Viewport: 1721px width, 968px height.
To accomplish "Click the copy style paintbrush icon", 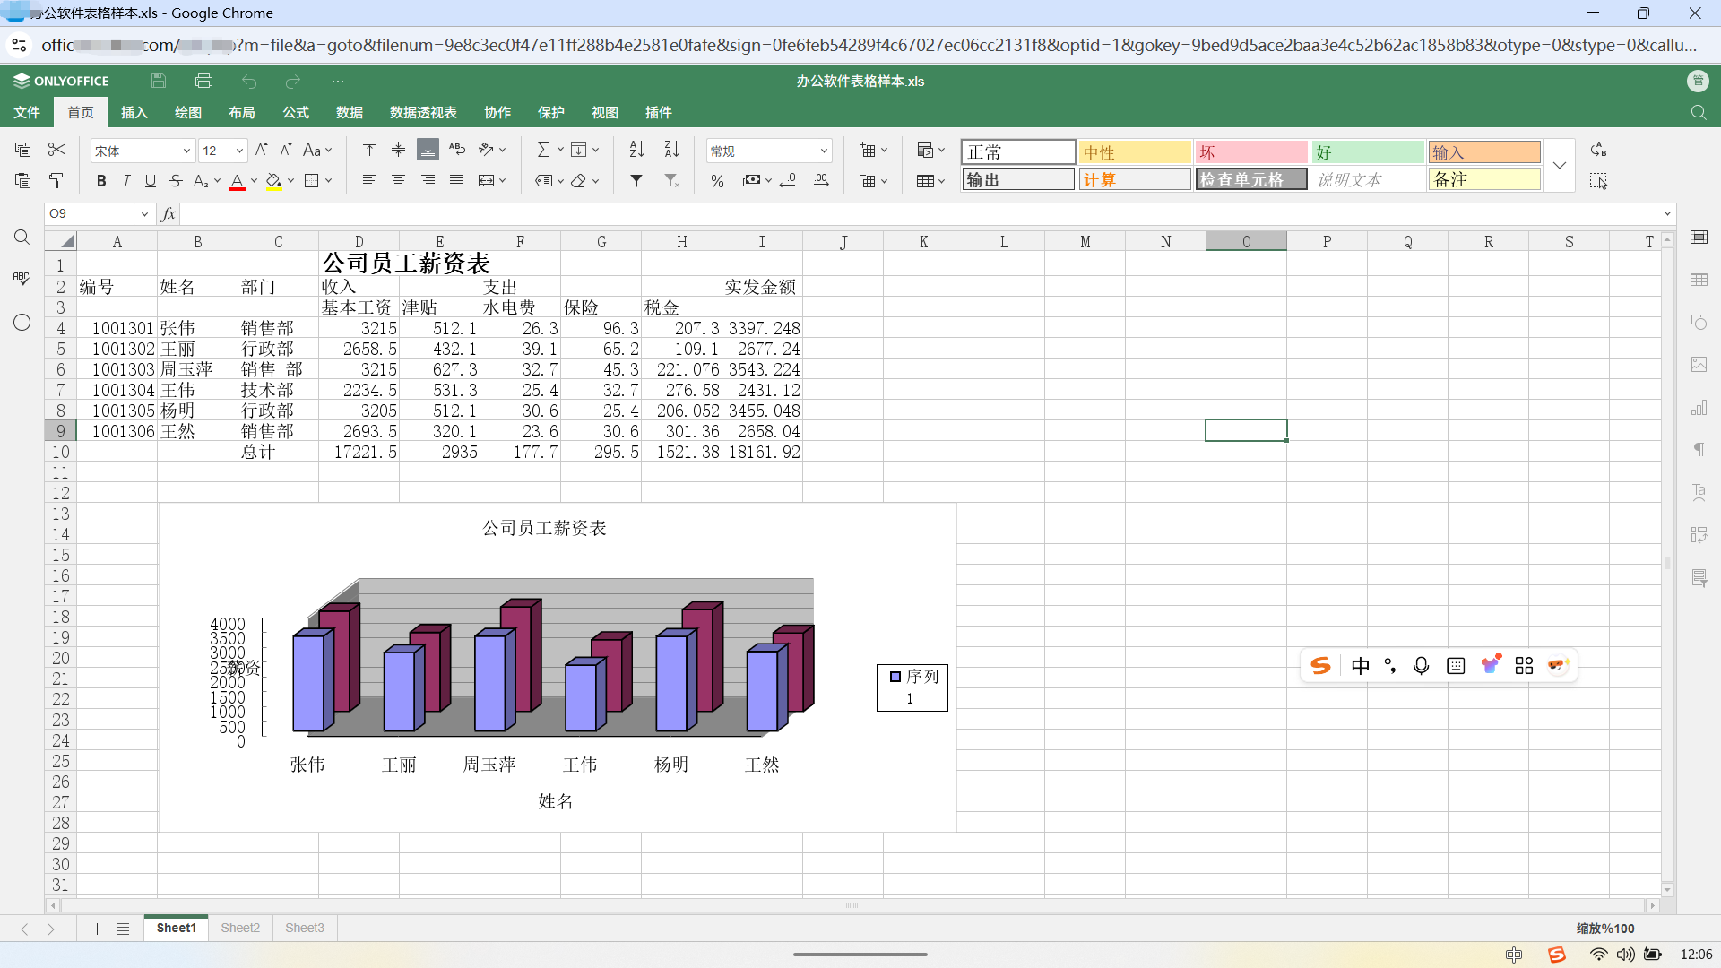I will 56,181.
